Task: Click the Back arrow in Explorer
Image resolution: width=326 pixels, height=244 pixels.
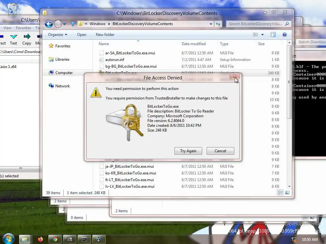Action: [49, 24]
